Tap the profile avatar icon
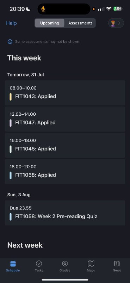The height and width of the screenshot is (283, 130). [113, 23]
